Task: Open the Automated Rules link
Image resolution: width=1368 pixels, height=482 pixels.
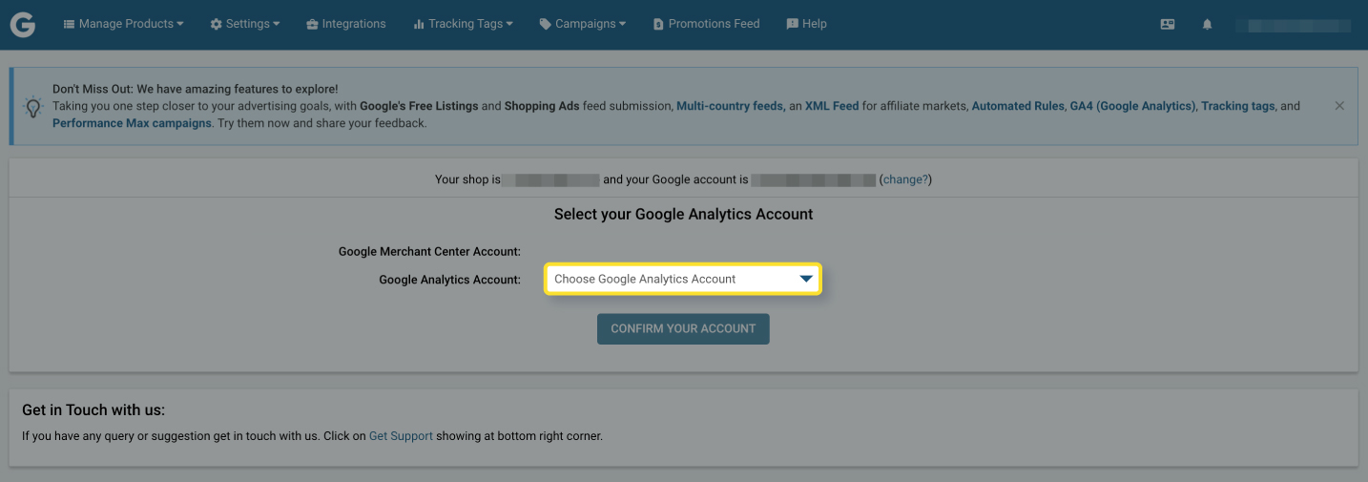Action: pos(1017,106)
